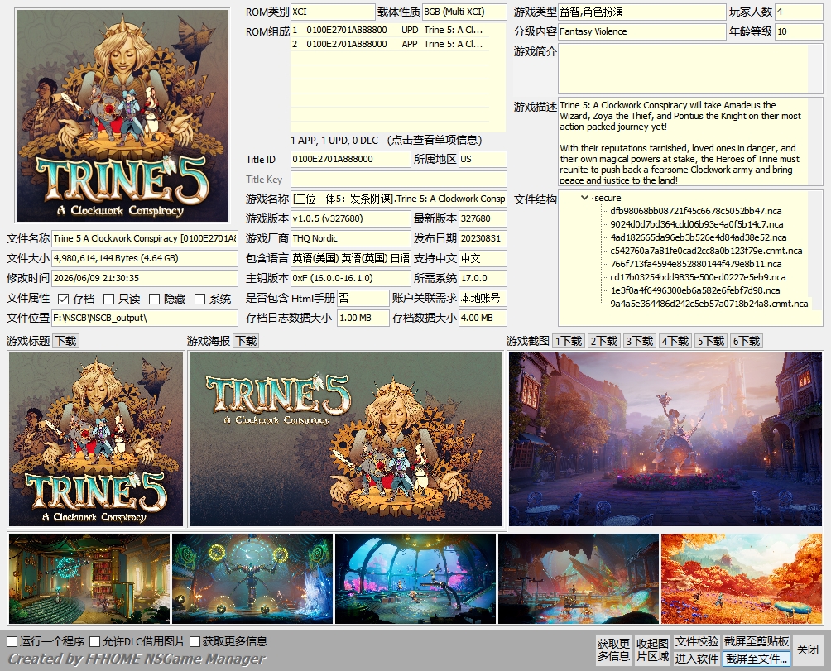Click the library interior screenshot thumbnail
Screen dimensions: 831x671
[89, 578]
